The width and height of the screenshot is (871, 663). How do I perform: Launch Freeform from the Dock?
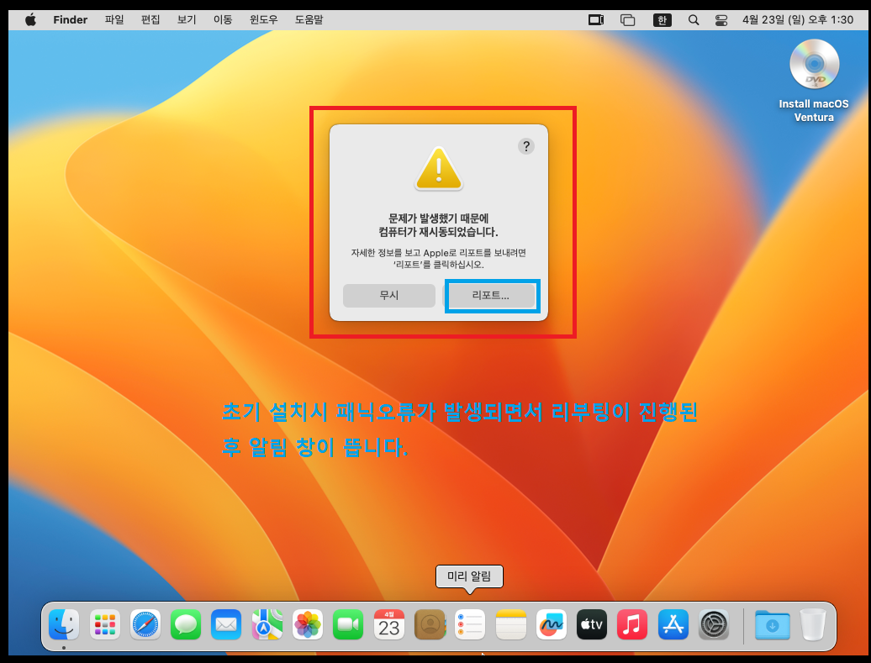click(x=551, y=624)
